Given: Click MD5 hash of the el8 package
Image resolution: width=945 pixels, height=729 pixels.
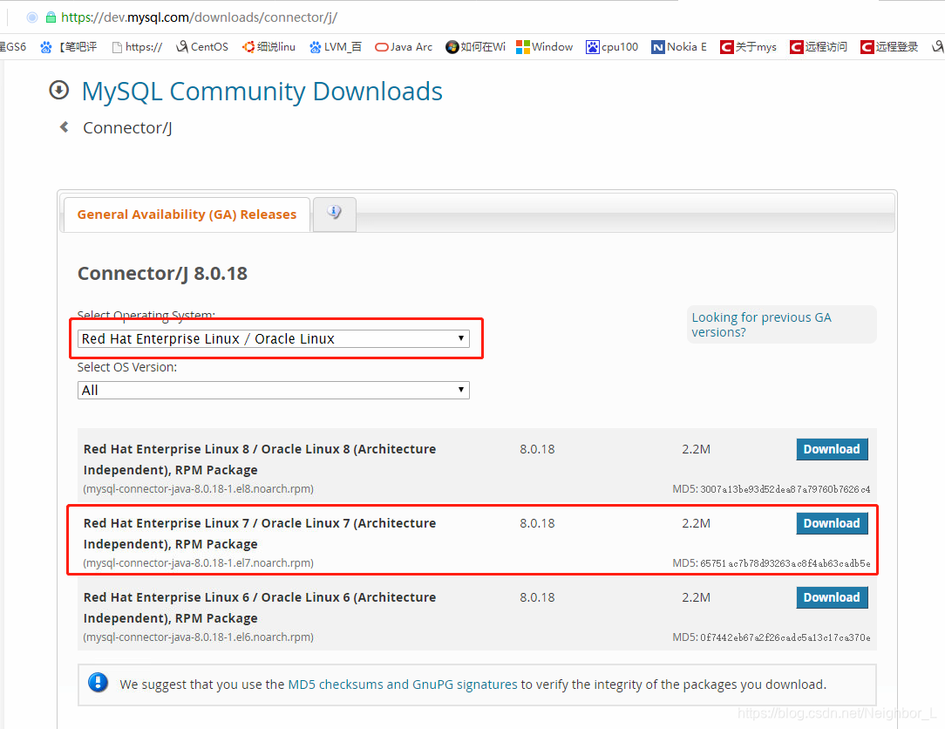Looking at the screenshot, I should point(785,489).
